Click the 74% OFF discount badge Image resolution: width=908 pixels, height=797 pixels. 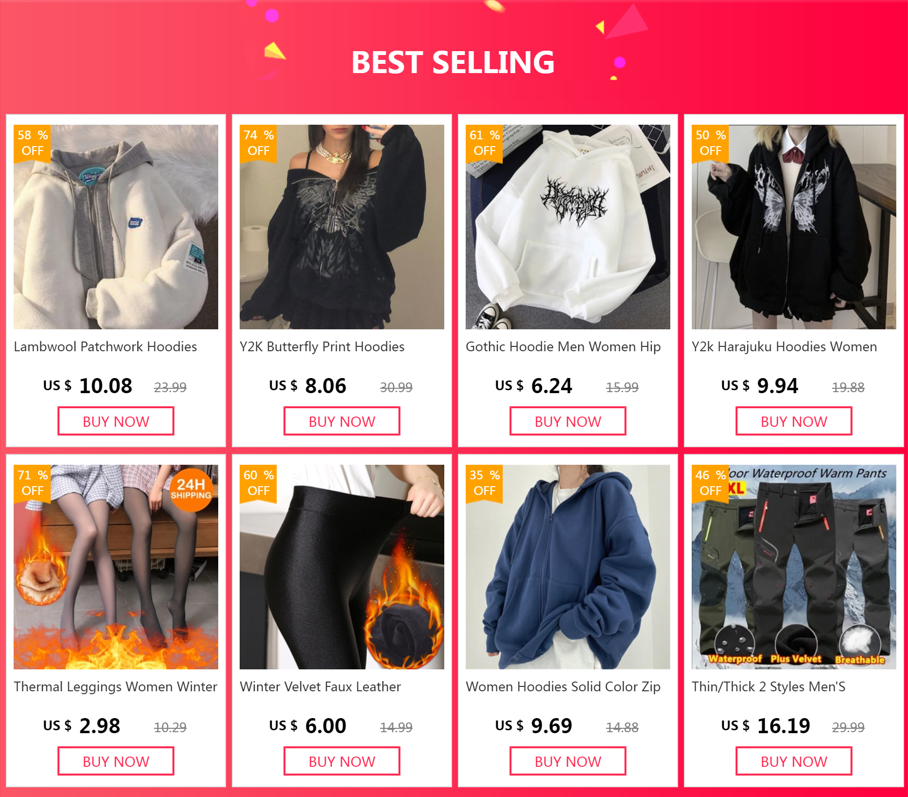(258, 143)
